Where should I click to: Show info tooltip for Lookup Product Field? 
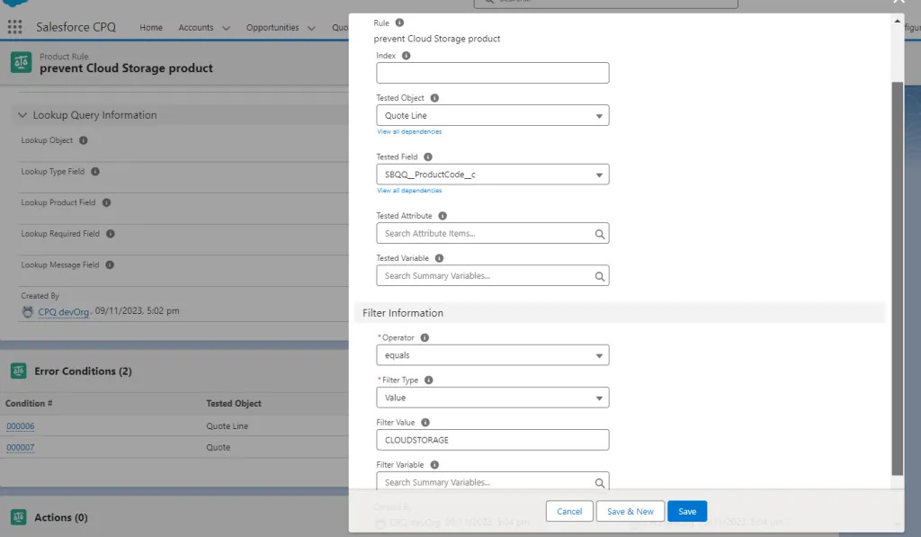click(x=106, y=202)
